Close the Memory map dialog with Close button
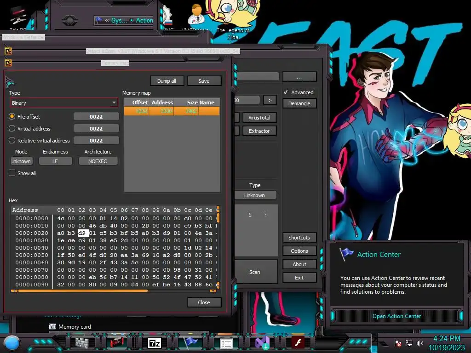This screenshot has width=471, height=353. pyautogui.click(x=204, y=302)
